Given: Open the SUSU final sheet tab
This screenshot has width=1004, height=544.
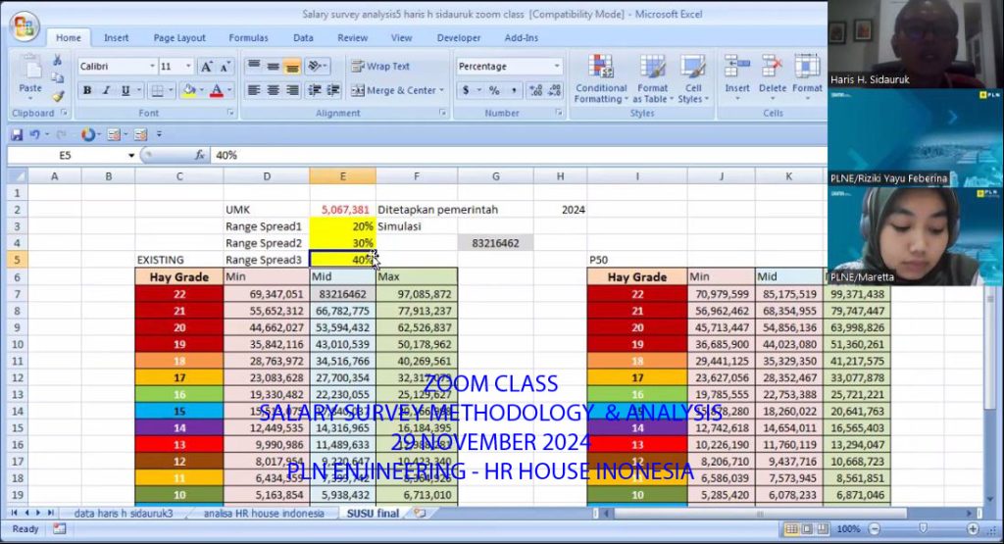Looking at the screenshot, I should [373, 514].
